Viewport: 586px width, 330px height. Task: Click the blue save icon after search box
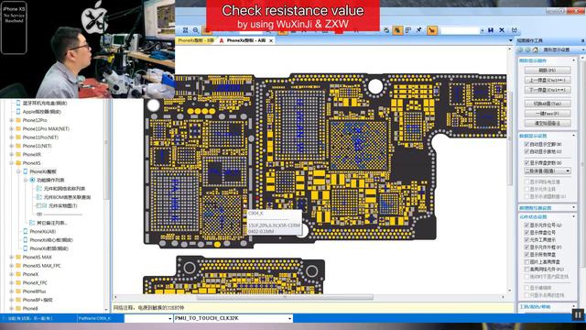pos(491,30)
